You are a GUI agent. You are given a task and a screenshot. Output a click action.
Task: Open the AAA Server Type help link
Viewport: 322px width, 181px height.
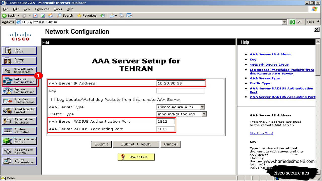tap(265, 78)
